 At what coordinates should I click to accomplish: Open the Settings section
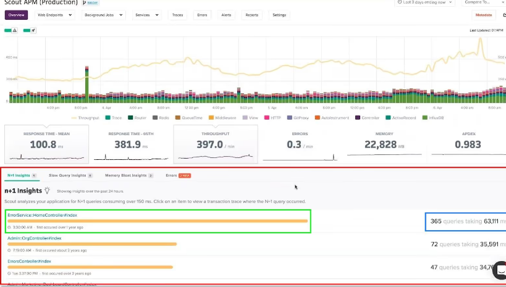coord(279,15)
